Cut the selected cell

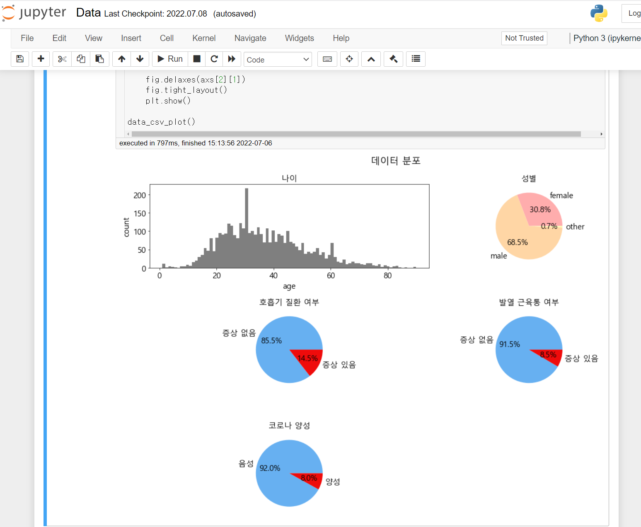pyautogui.click(x=62, y=59)
